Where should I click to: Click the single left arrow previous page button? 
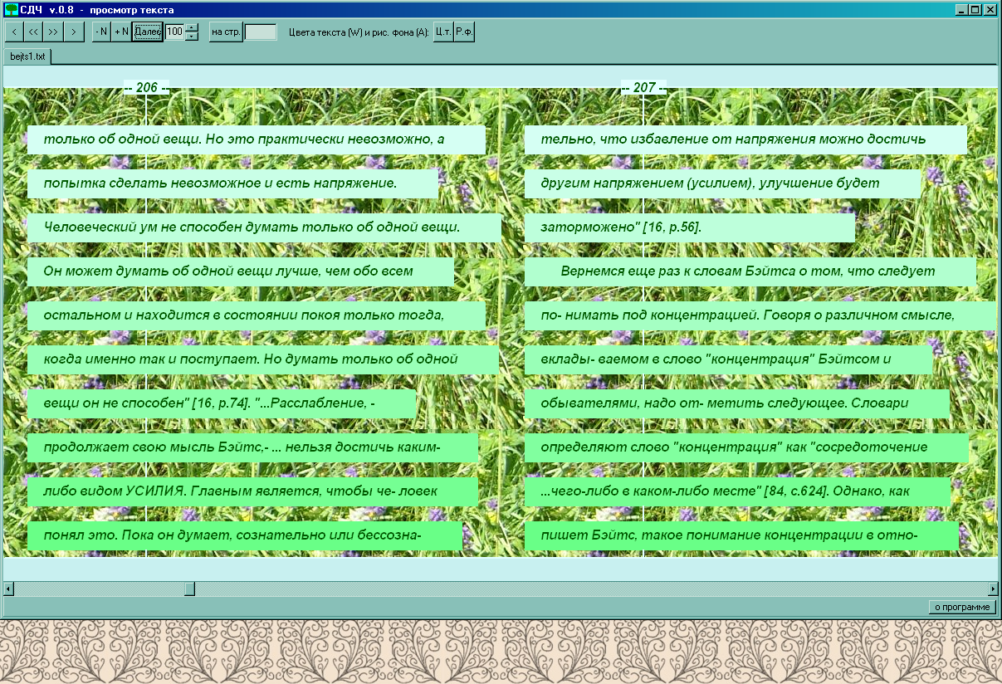coord(14,32)
